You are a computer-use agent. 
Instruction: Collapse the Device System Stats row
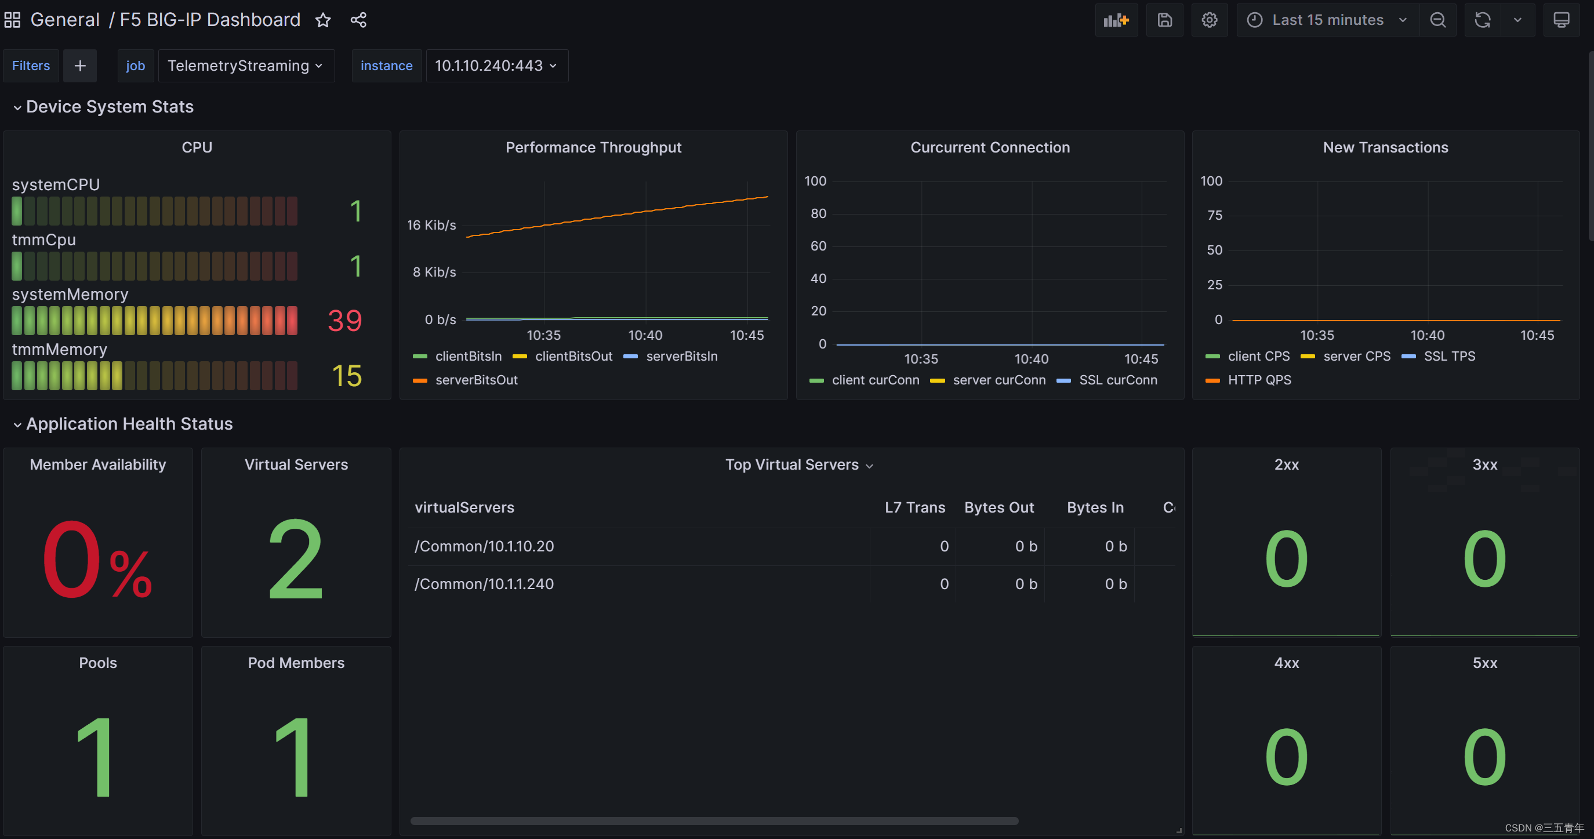click(103, 107)
